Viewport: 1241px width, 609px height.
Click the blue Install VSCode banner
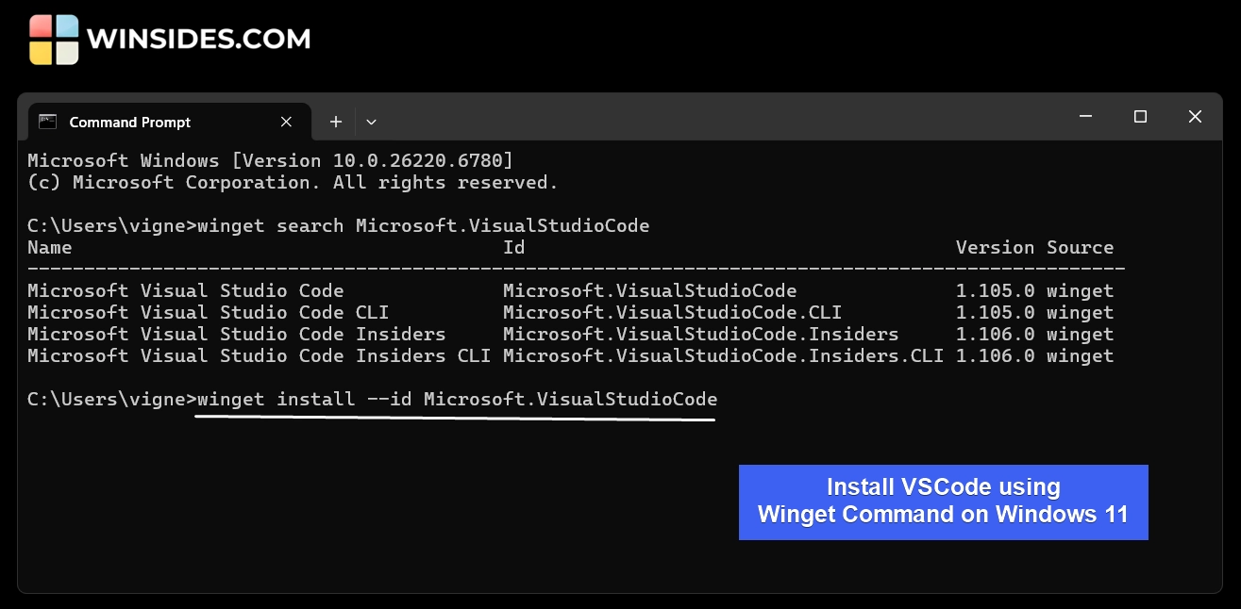pyautogui.click(x=943, y=502)
